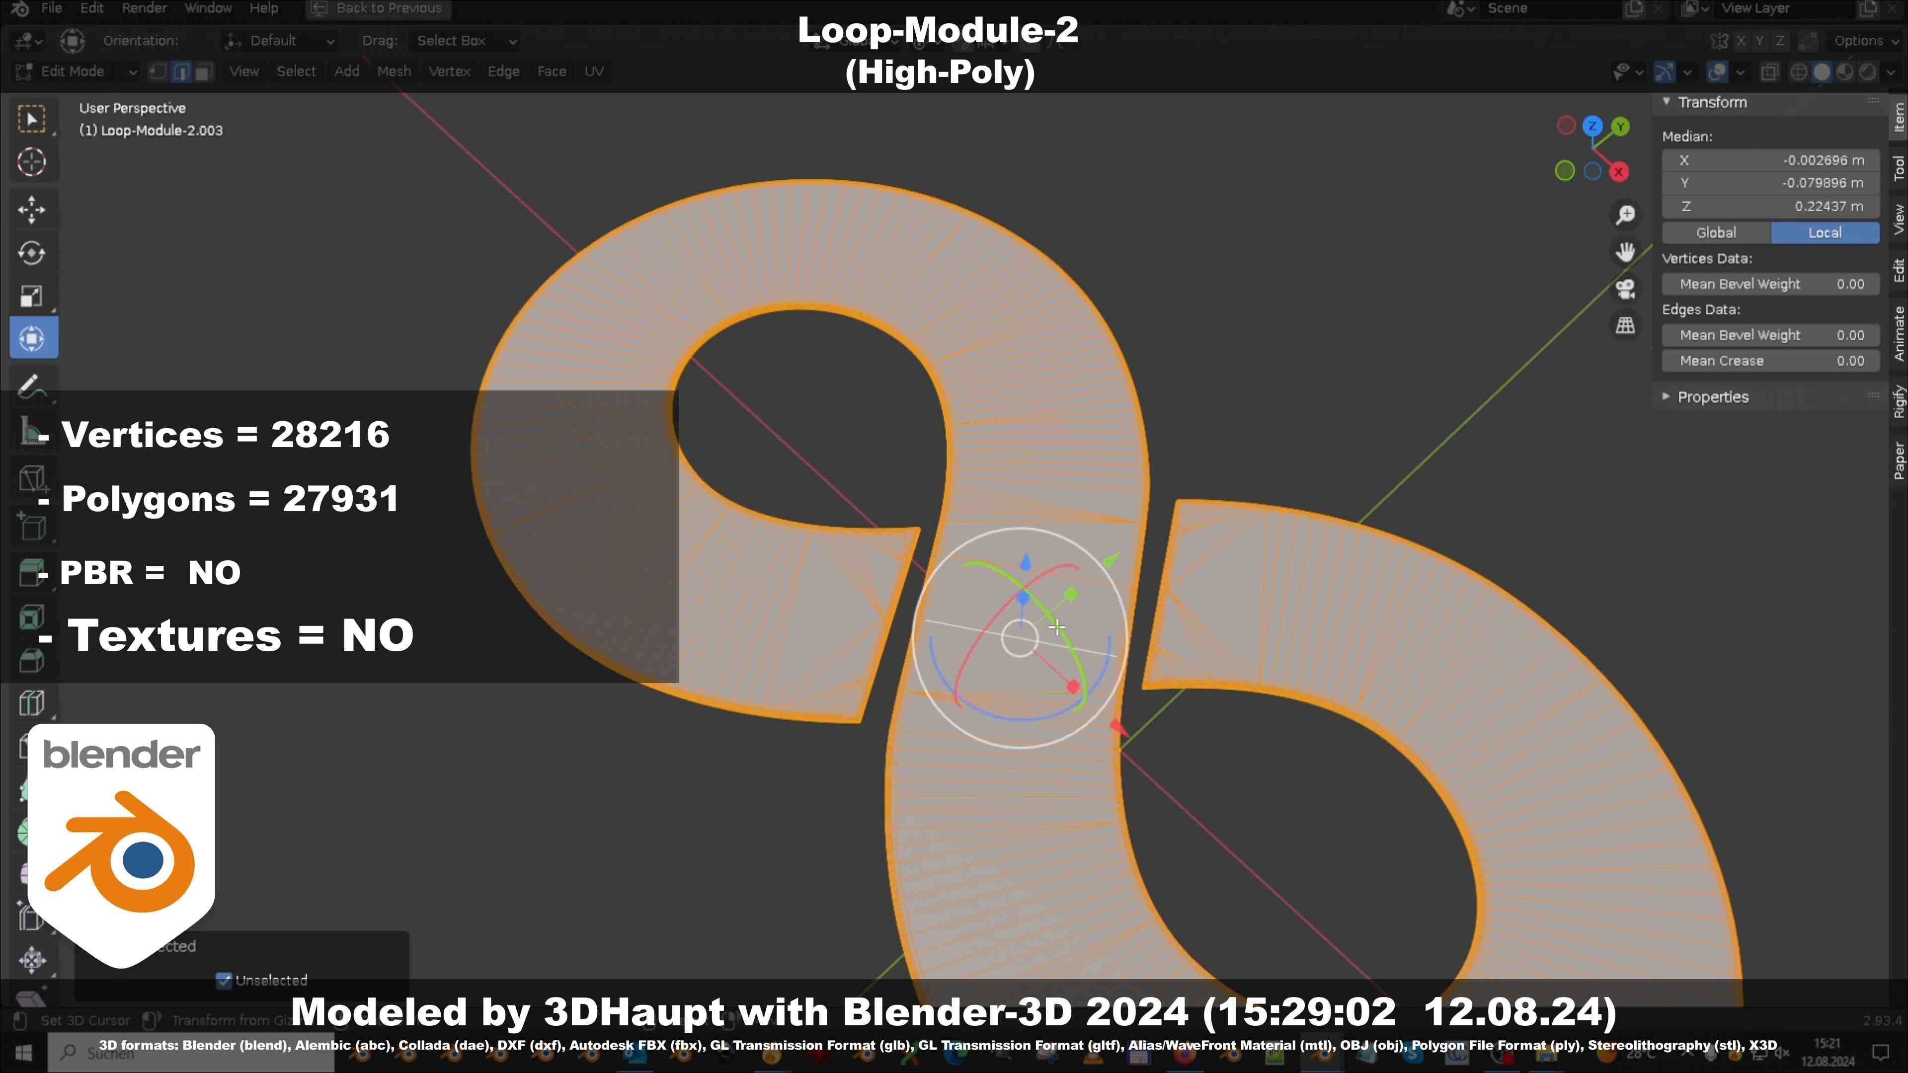Switch perspective/orthographic with grid icon

pos(1625,325)
